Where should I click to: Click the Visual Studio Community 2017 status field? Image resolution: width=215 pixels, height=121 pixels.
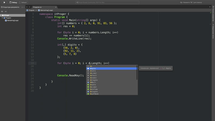[107, 2]
